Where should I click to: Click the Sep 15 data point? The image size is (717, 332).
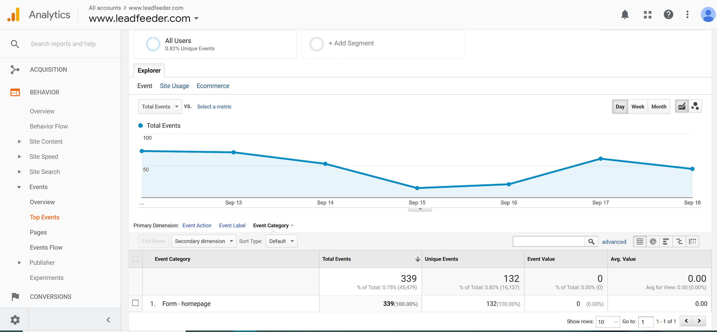pyautogui.click(x=417, y=188)
